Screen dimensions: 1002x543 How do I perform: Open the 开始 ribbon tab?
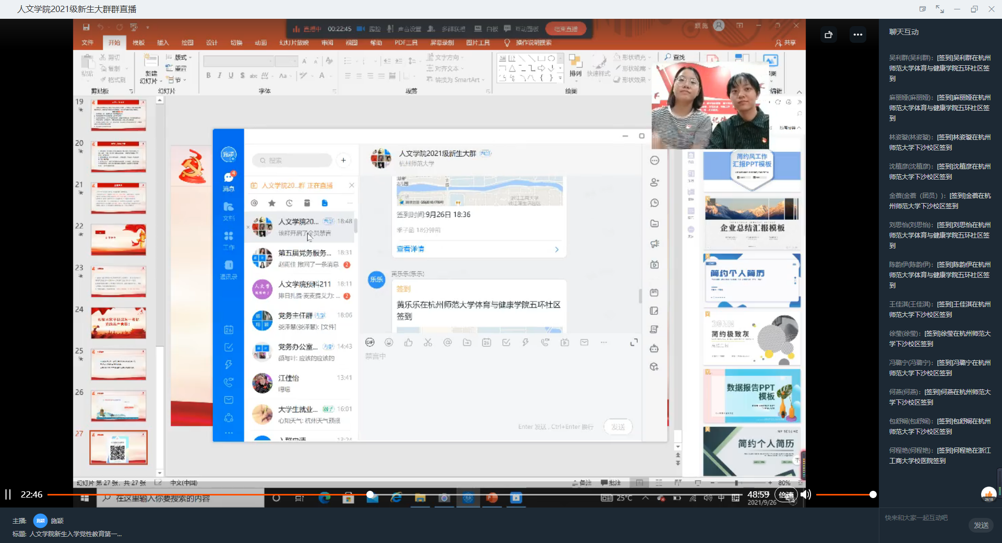[x=114, y=43]
